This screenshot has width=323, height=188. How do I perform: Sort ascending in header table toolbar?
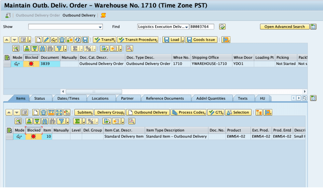pyautogui.click(x=27, y=49)
